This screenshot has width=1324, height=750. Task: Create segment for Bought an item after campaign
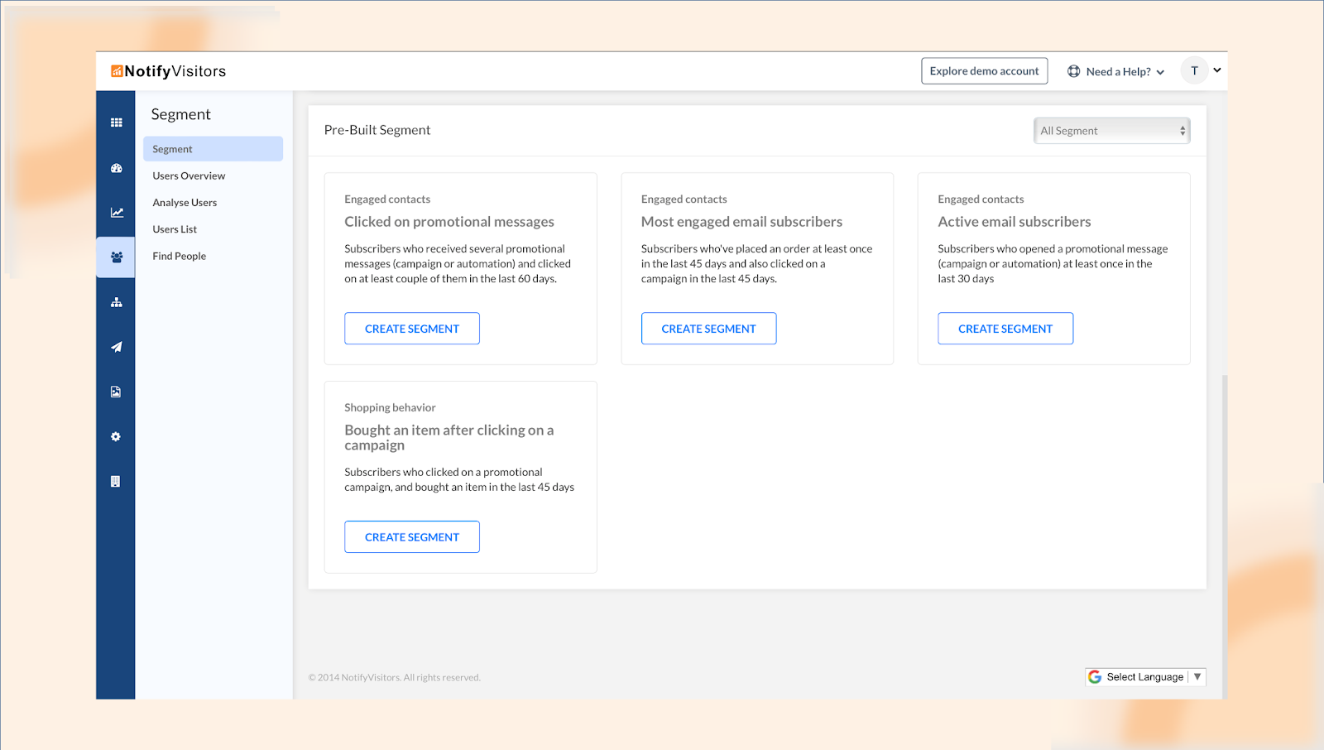[411, 537]
